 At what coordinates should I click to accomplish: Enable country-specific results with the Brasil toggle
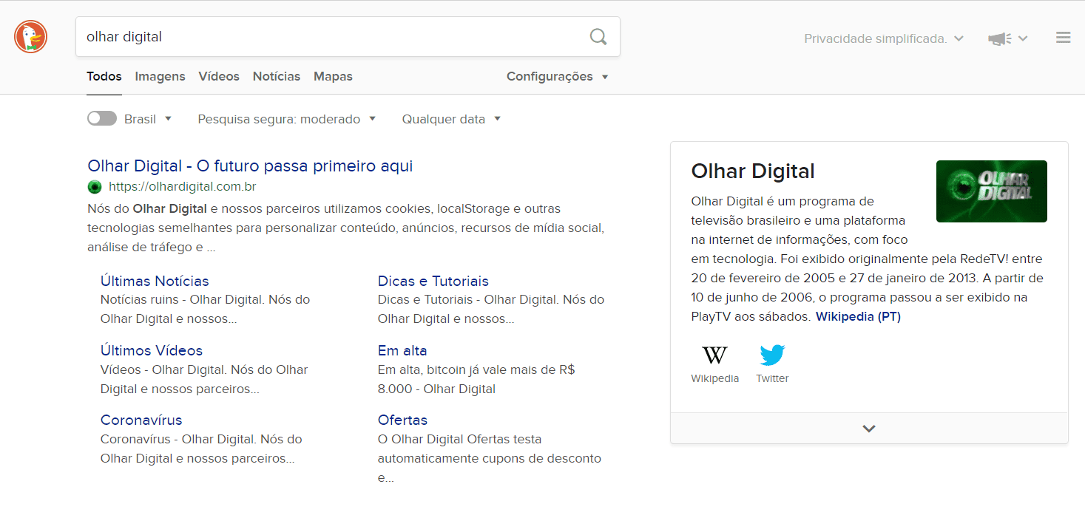tap(101, 118)
